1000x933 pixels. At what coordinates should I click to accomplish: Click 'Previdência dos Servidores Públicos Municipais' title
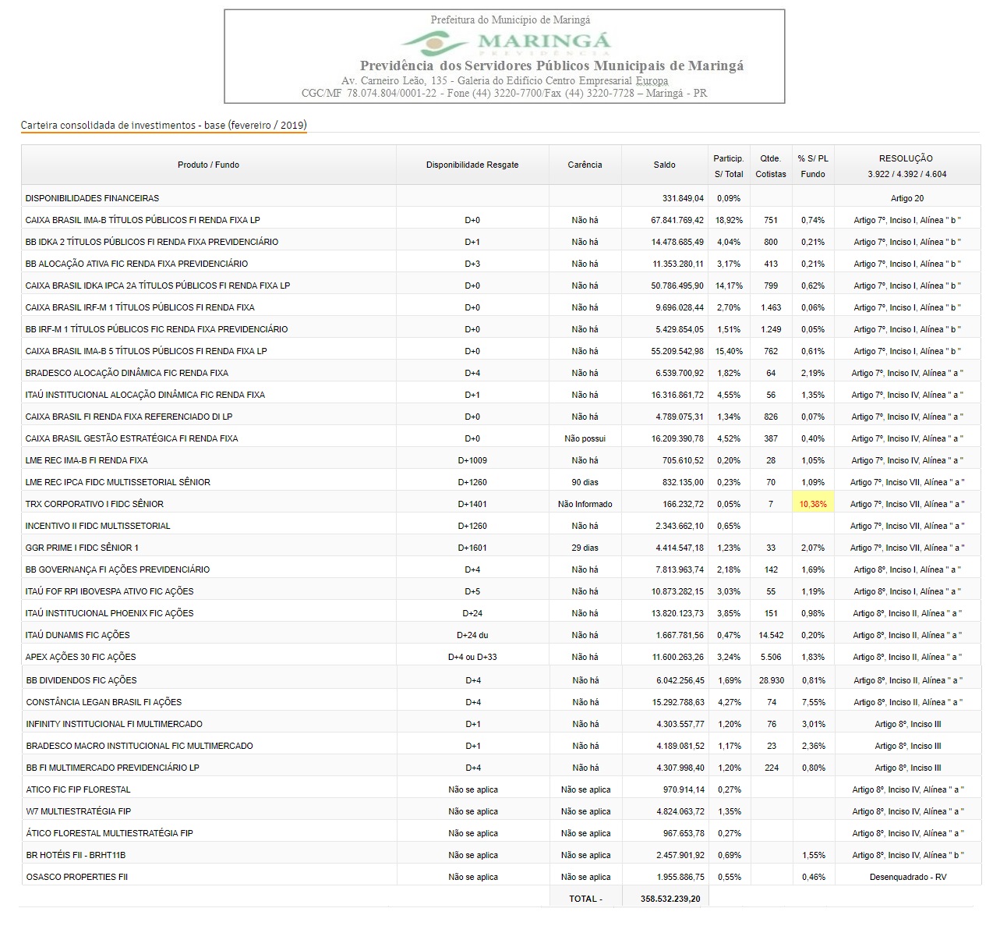(551, 66)
